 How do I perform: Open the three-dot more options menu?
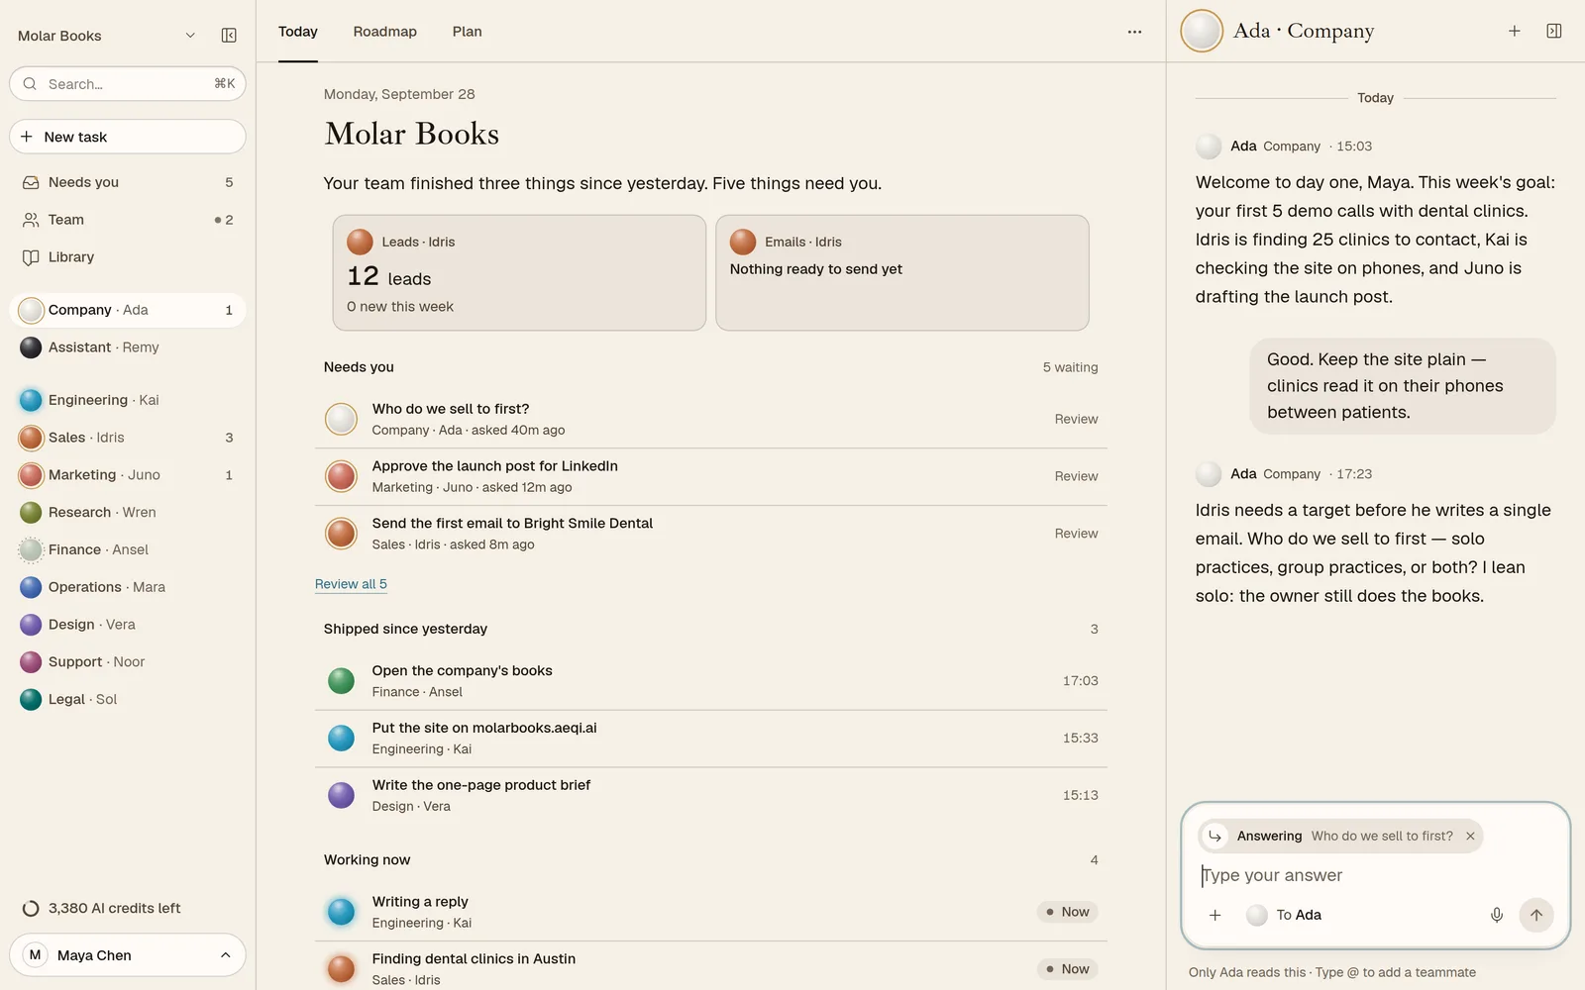(1134, 32)
